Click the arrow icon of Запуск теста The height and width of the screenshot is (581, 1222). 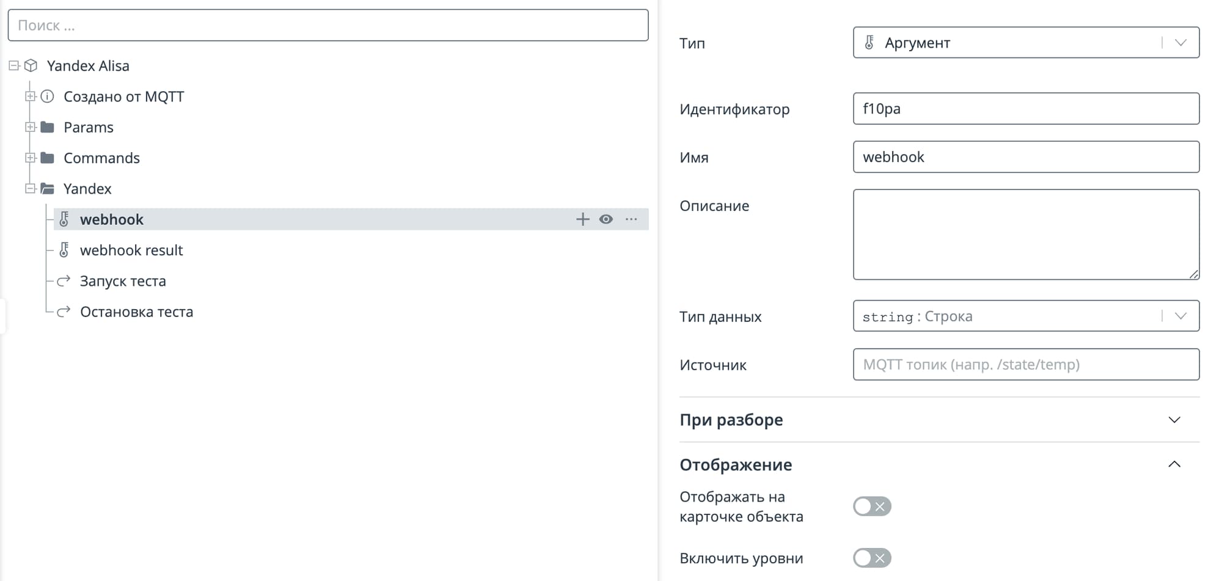64,281
